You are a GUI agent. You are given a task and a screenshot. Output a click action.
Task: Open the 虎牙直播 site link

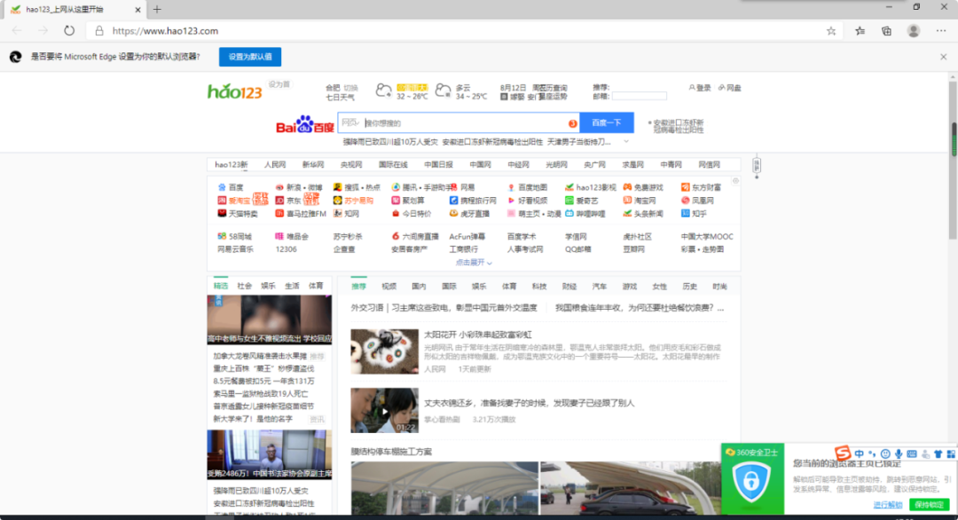tap(470, 214)
